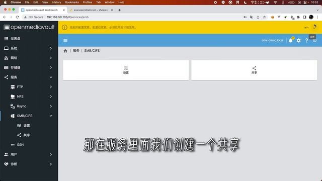322x181 pixels.
Task: Click the Rsync icon in sidebar
Action: click(13, 106)
